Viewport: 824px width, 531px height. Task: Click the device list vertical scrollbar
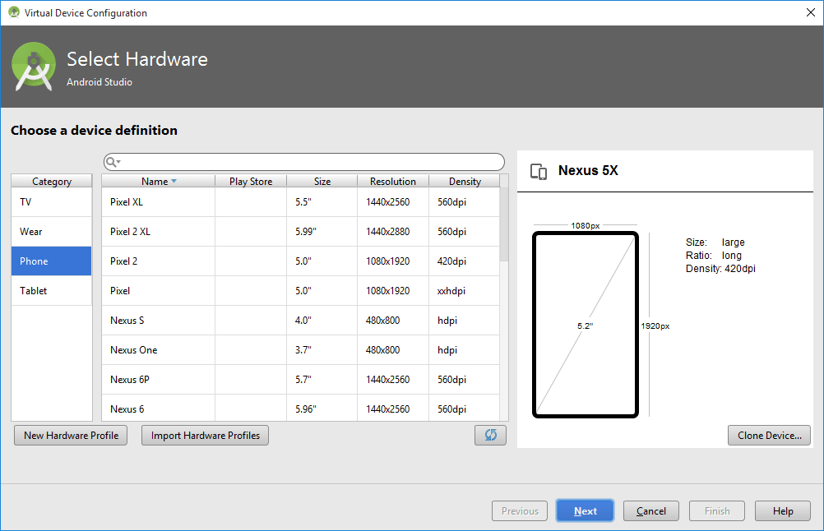click(x=504, y=226)
